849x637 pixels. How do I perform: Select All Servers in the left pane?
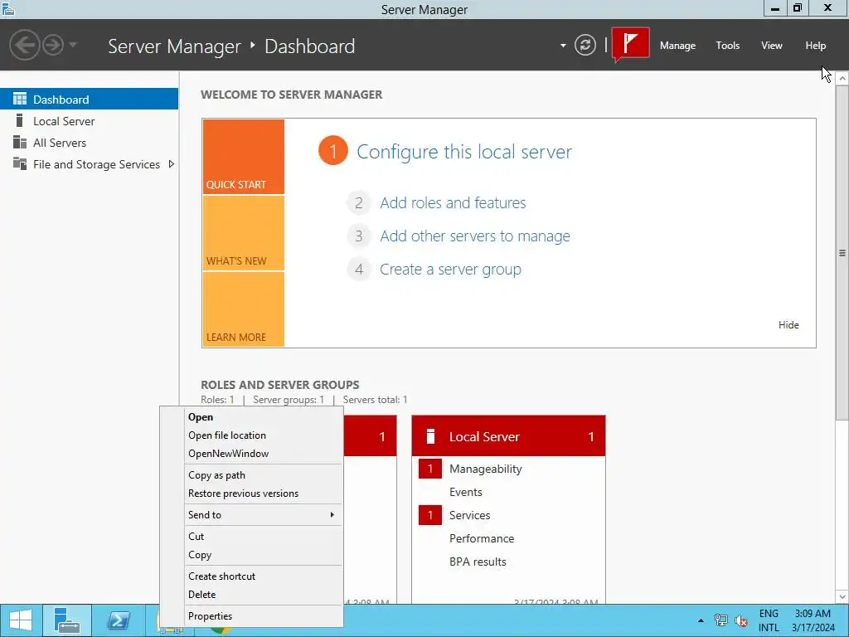[x=89, y=143]
